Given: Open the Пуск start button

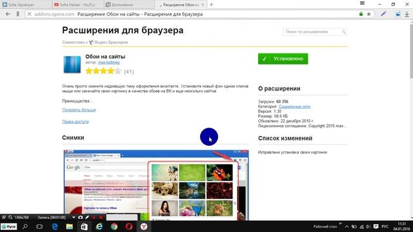Looking at the screenshot, I should tap(8, 226).
